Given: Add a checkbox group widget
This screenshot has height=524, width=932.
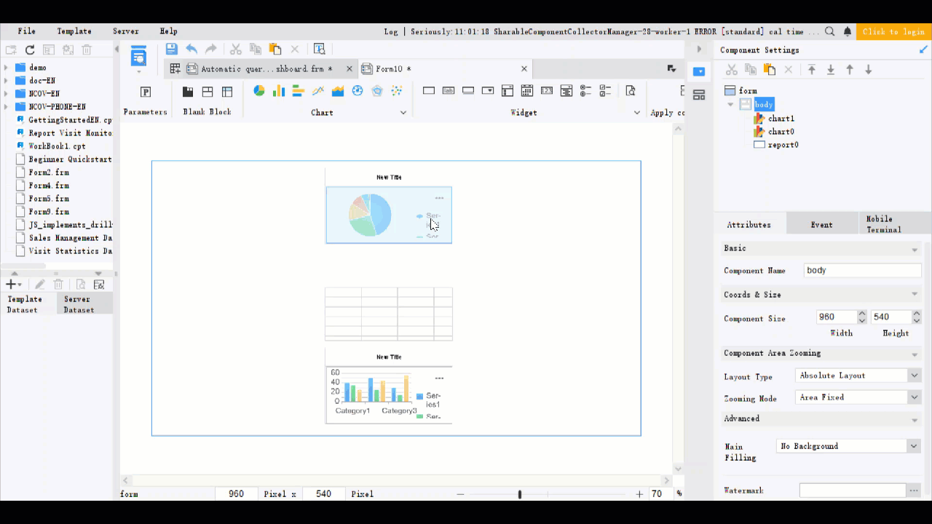Looking at the screenshot, I should pyautogui.click(x=606, y=91).
